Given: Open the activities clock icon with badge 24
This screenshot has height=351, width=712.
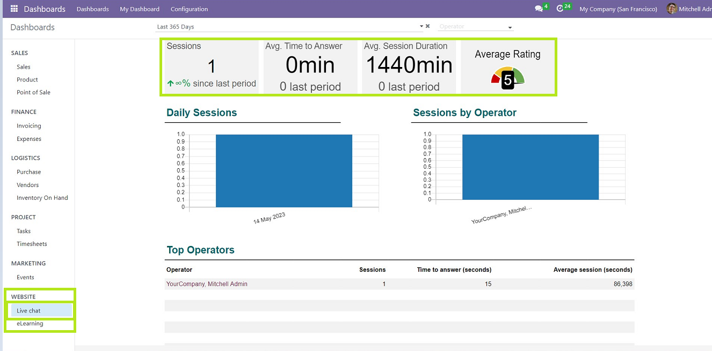Looking at the screenshot, I should 560,9.
